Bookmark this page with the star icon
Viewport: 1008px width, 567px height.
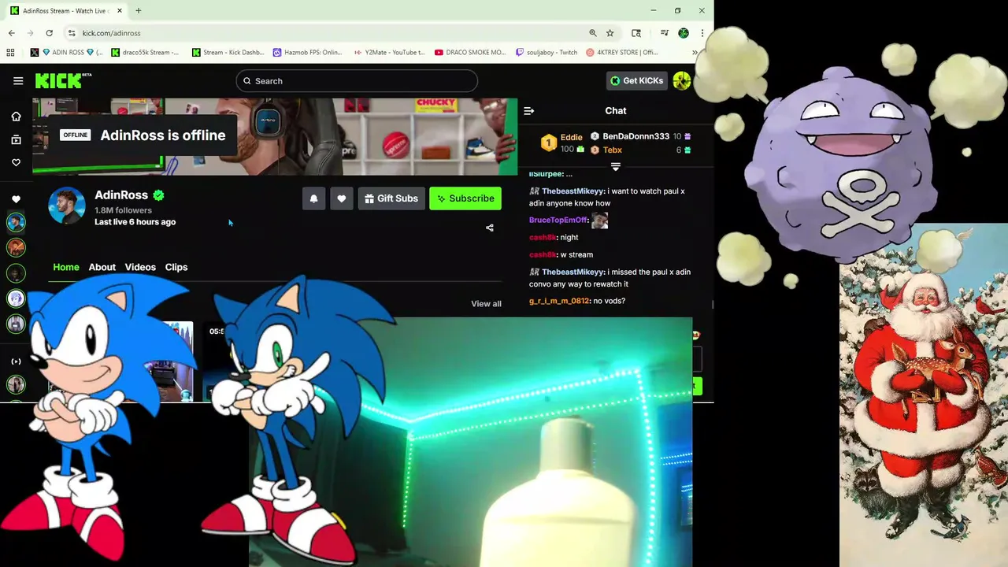coord(610,33)
